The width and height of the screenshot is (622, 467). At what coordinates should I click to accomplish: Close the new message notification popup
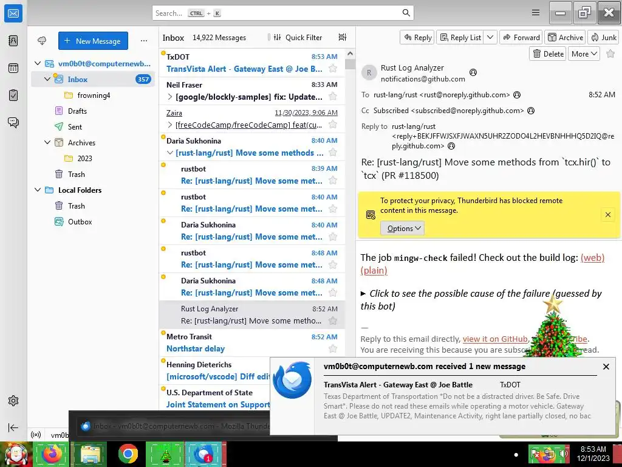[606, 367]
